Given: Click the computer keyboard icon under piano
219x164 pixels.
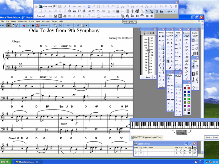Looking at the screenshot, I should [x=182, y=132].
